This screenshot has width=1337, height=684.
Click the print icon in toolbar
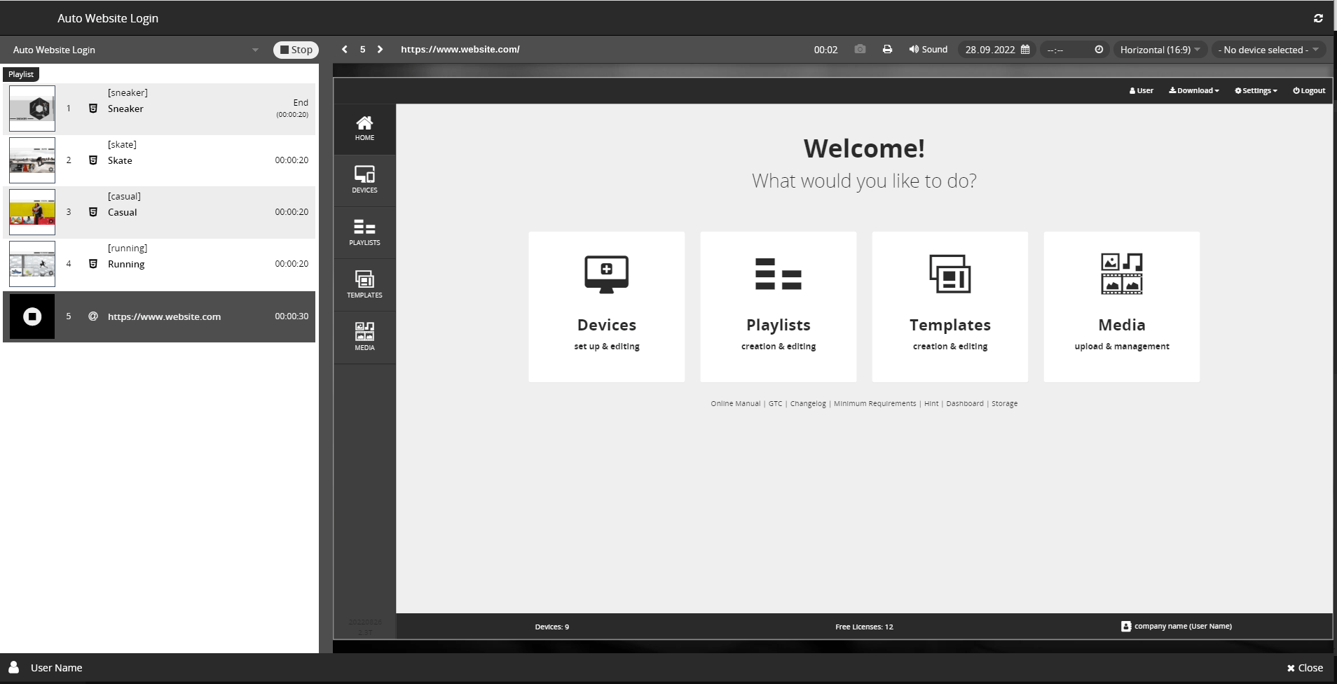[x=887, y=50]
